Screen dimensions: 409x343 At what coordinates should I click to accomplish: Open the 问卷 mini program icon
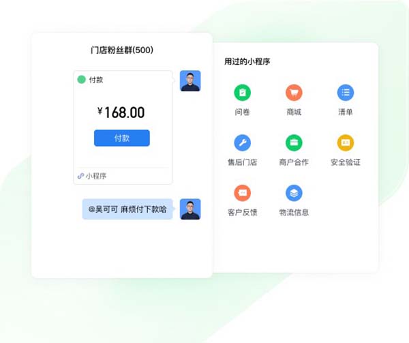242,93
